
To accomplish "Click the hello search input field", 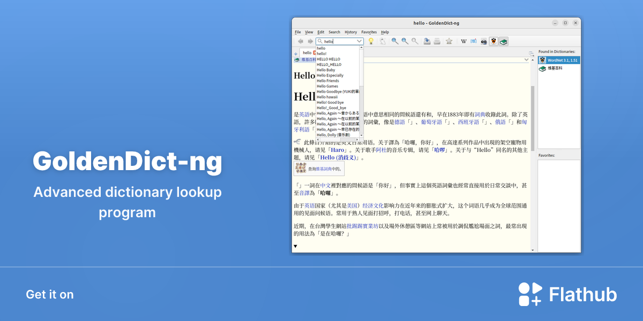I will pyautogui.click(x=337, y=41).
